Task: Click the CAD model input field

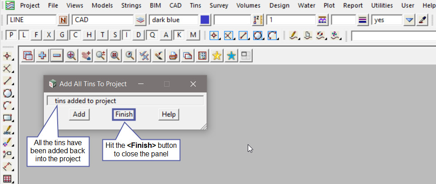Action: point(103,20)
